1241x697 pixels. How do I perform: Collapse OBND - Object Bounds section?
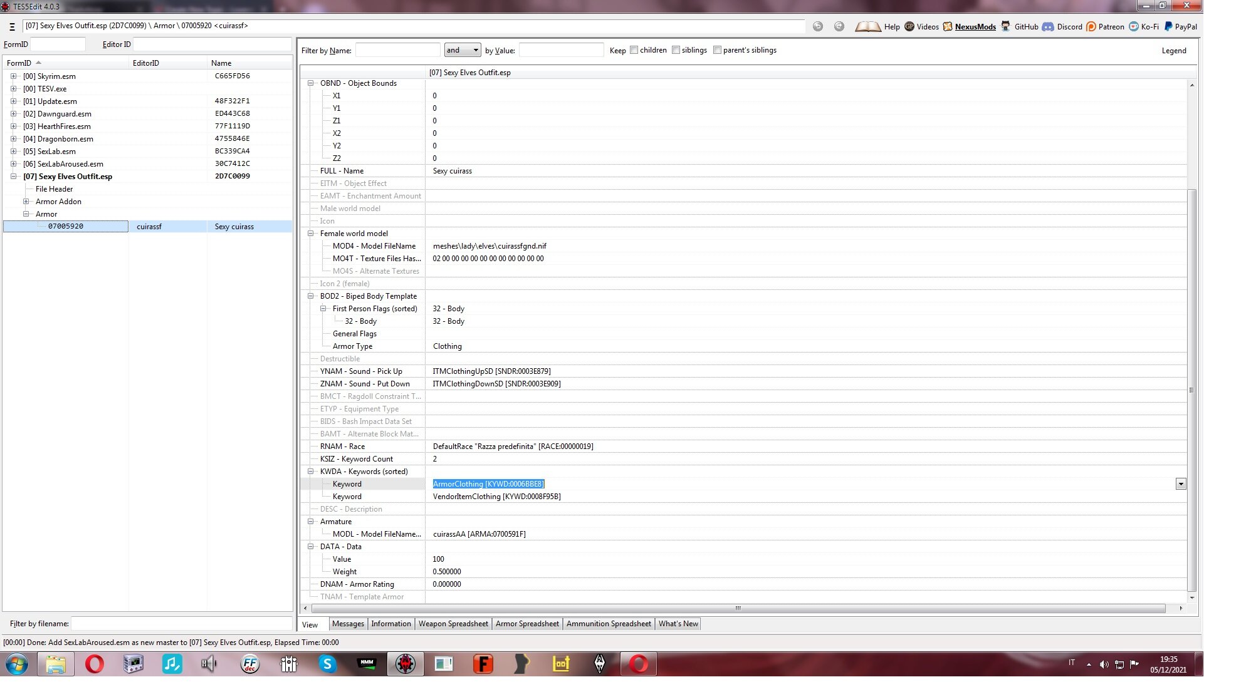click(310, 83)
